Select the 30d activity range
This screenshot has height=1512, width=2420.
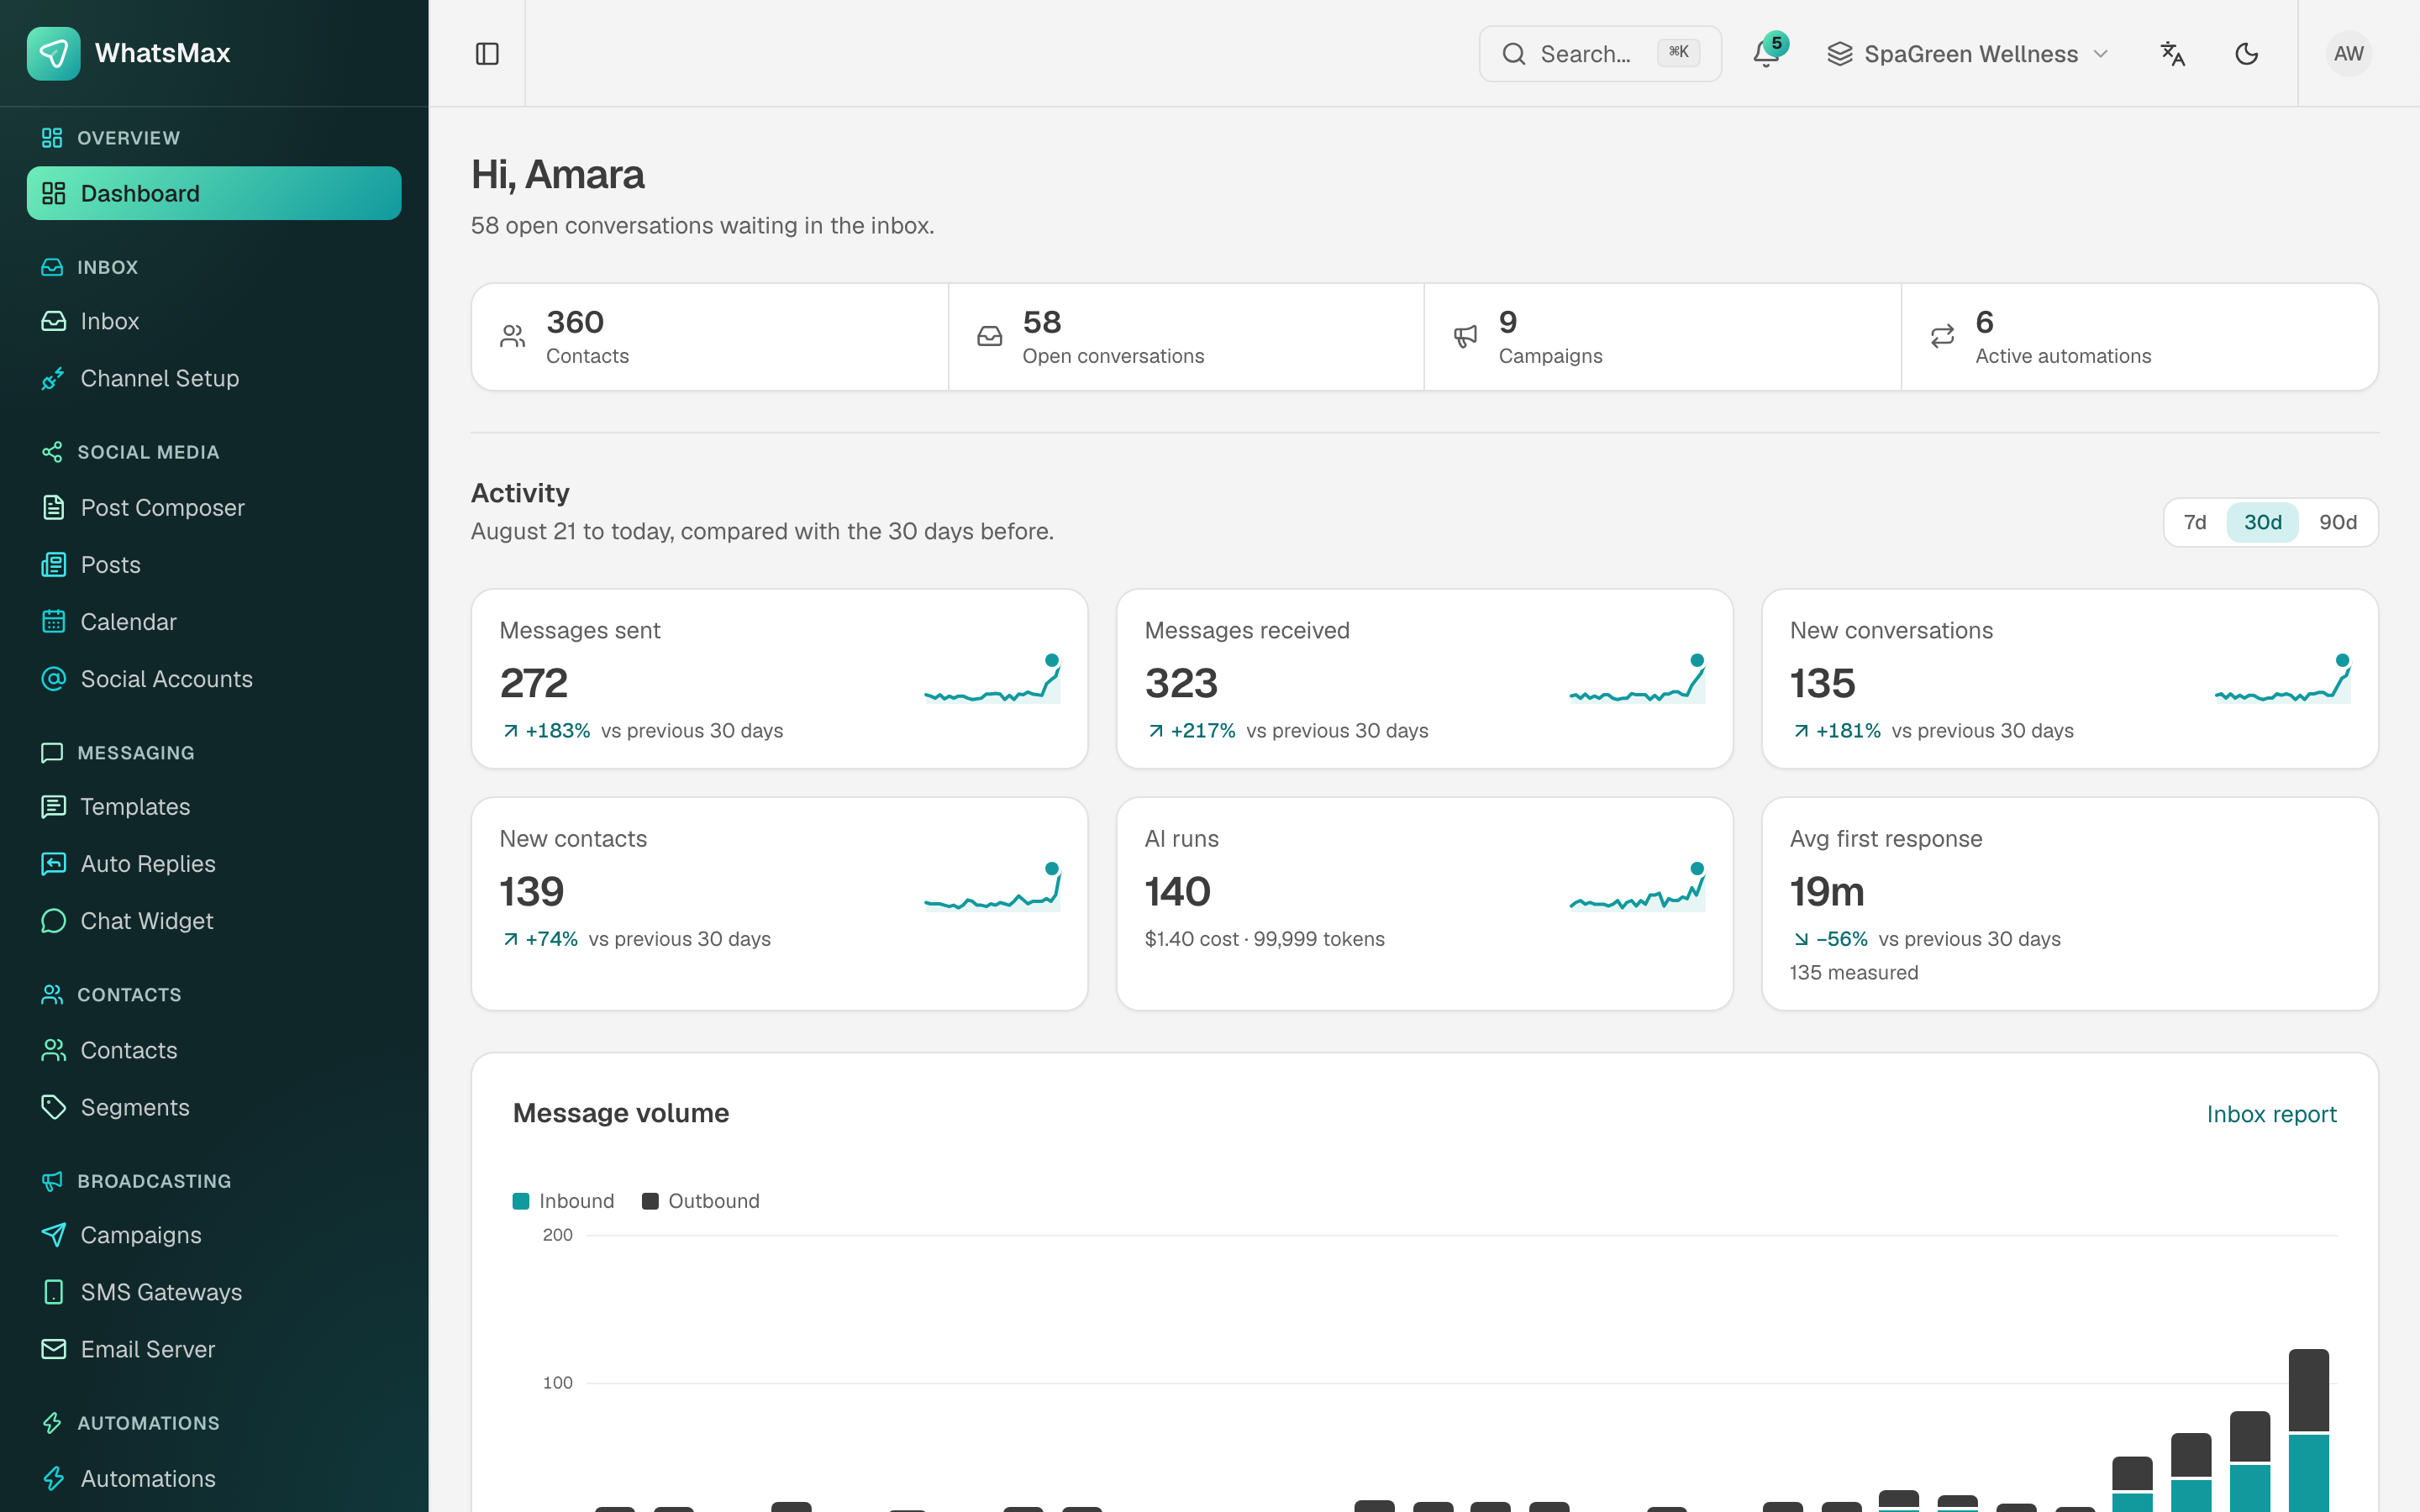(2262, 522)
